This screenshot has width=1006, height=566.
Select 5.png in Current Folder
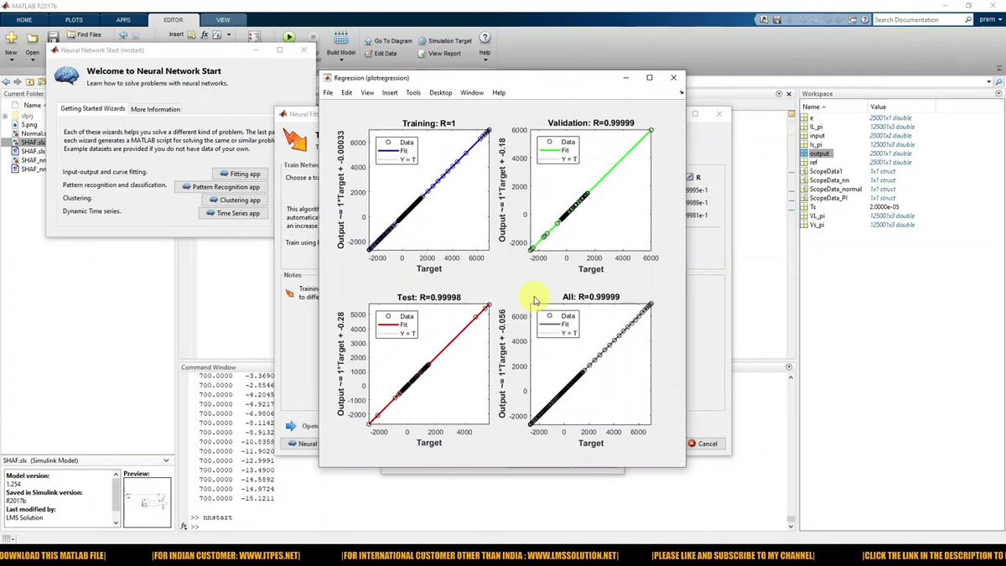[29, 124]
